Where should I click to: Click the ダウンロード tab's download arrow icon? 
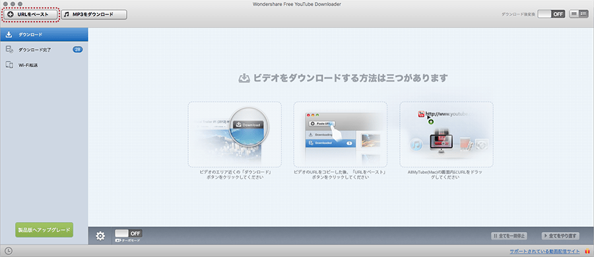pyautogui.click(x=9, y=34)
